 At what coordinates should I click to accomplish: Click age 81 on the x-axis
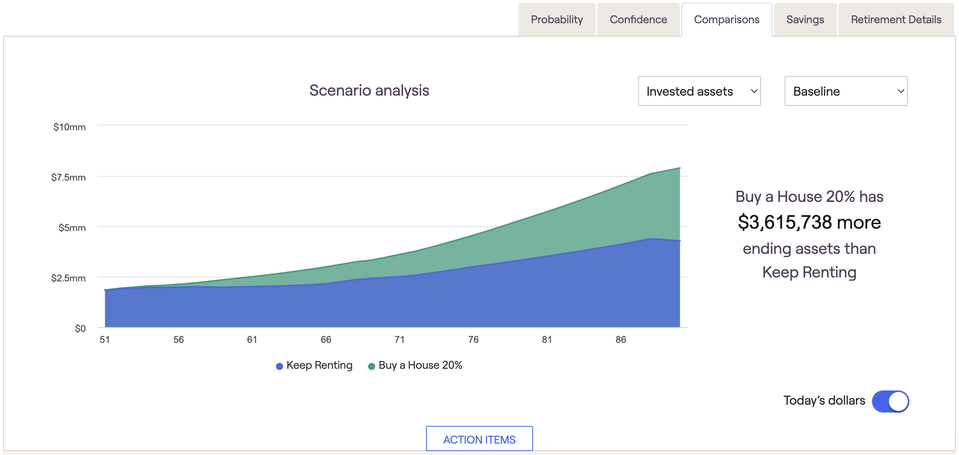point(547,339)
